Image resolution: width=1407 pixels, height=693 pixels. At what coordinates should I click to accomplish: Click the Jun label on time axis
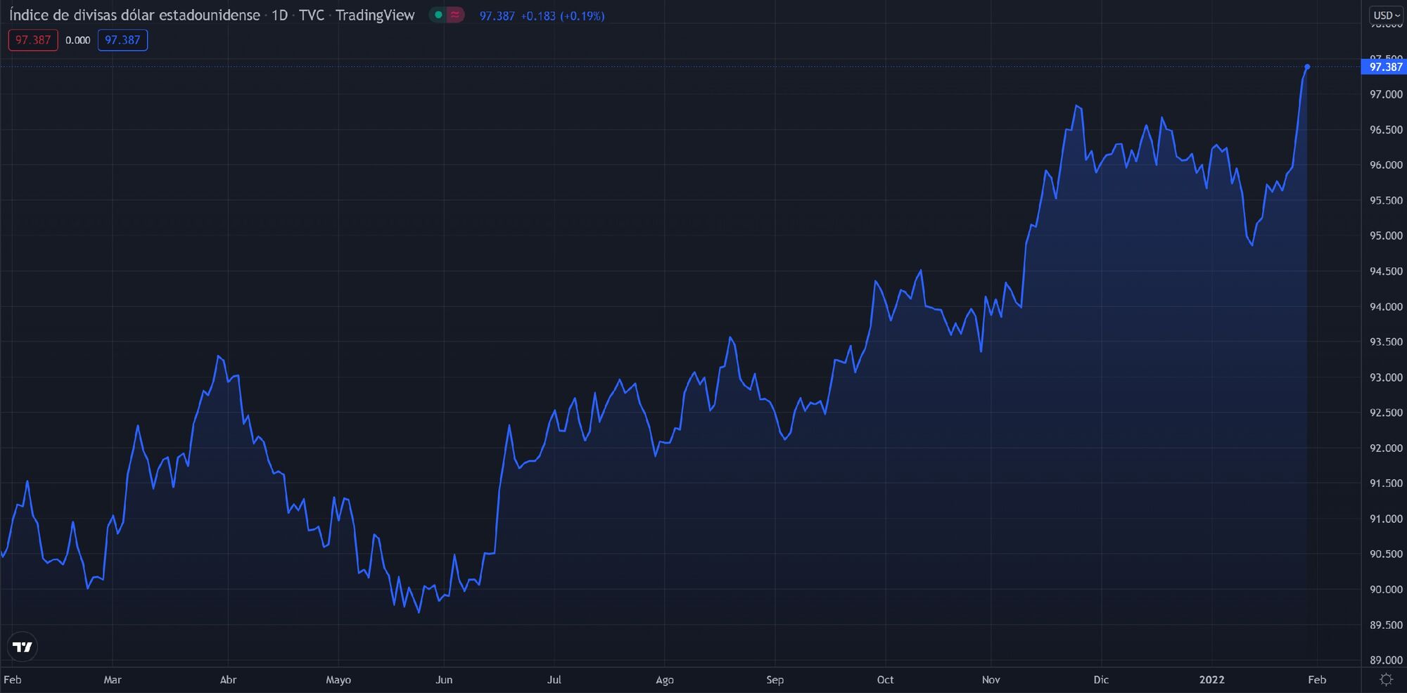pyautogui.click(x=444, y=680)
